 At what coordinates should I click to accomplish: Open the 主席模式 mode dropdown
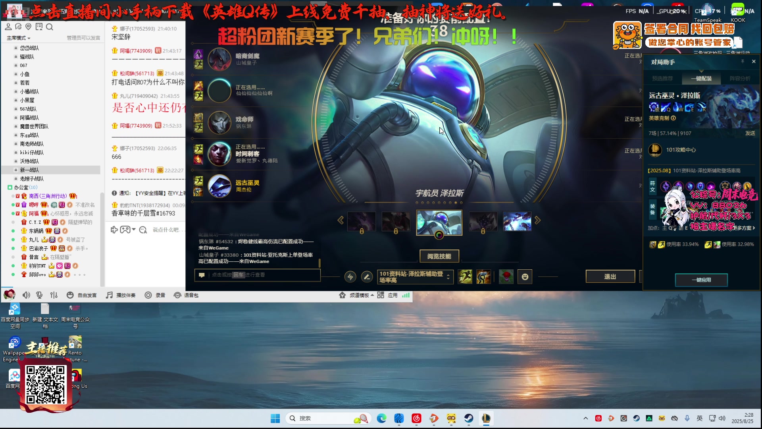tap(18, 38)
